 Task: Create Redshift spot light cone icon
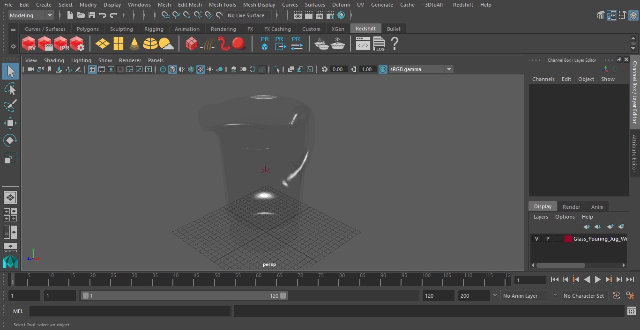click(x=134, y=44)
